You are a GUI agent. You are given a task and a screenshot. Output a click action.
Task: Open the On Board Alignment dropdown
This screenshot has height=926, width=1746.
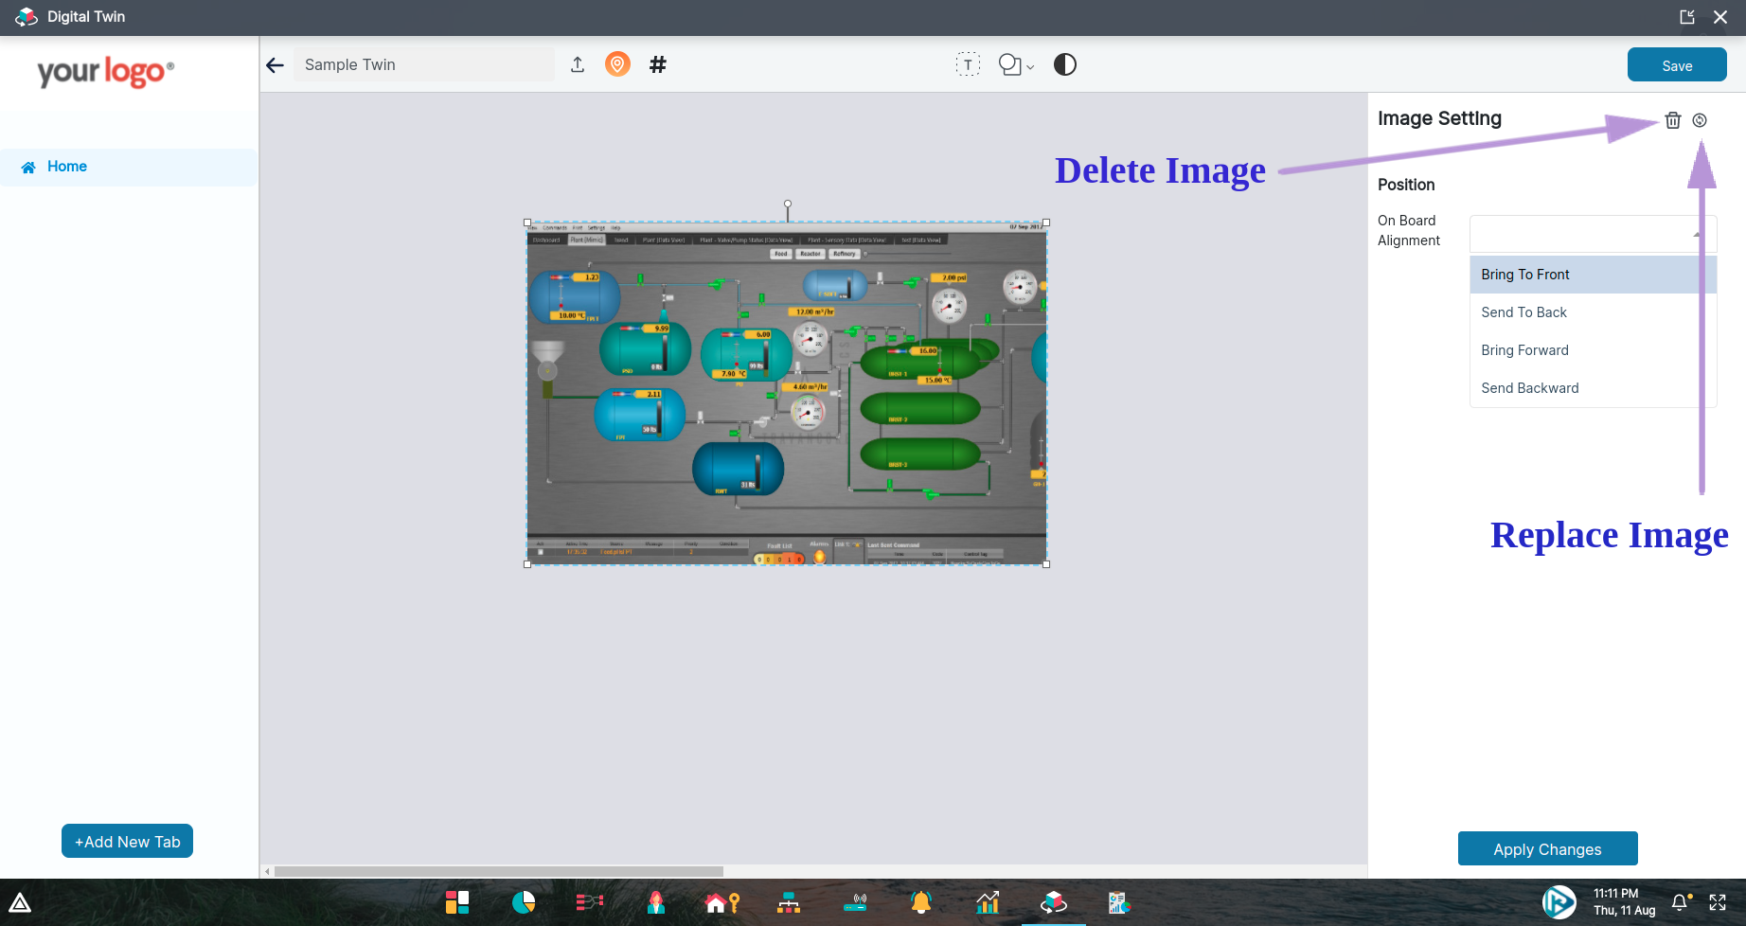tap(1592, 234)
